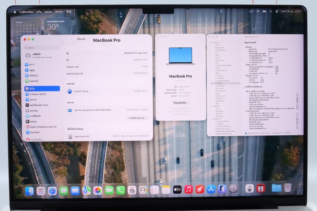Open the blue Downloads folder in the Dock
The image size is (317, 211).
[276, 188]
